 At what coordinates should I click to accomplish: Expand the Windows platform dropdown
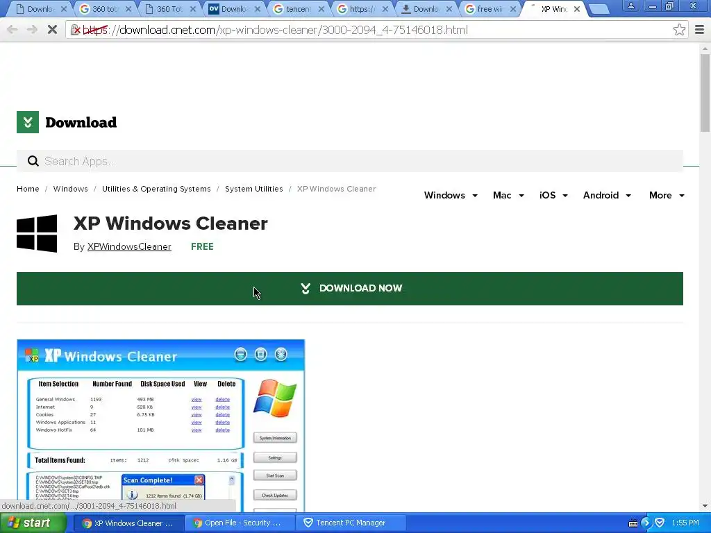pyautogui.click(x=451, y=195)
